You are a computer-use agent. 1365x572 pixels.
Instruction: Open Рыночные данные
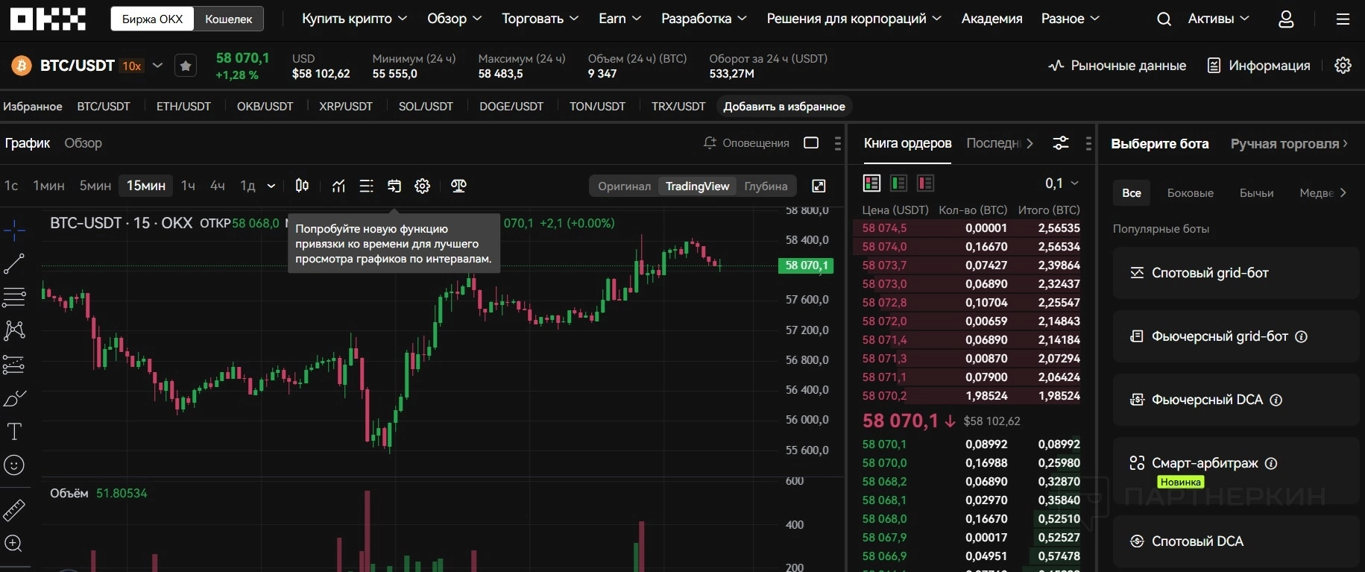[x=1117, y=66]
